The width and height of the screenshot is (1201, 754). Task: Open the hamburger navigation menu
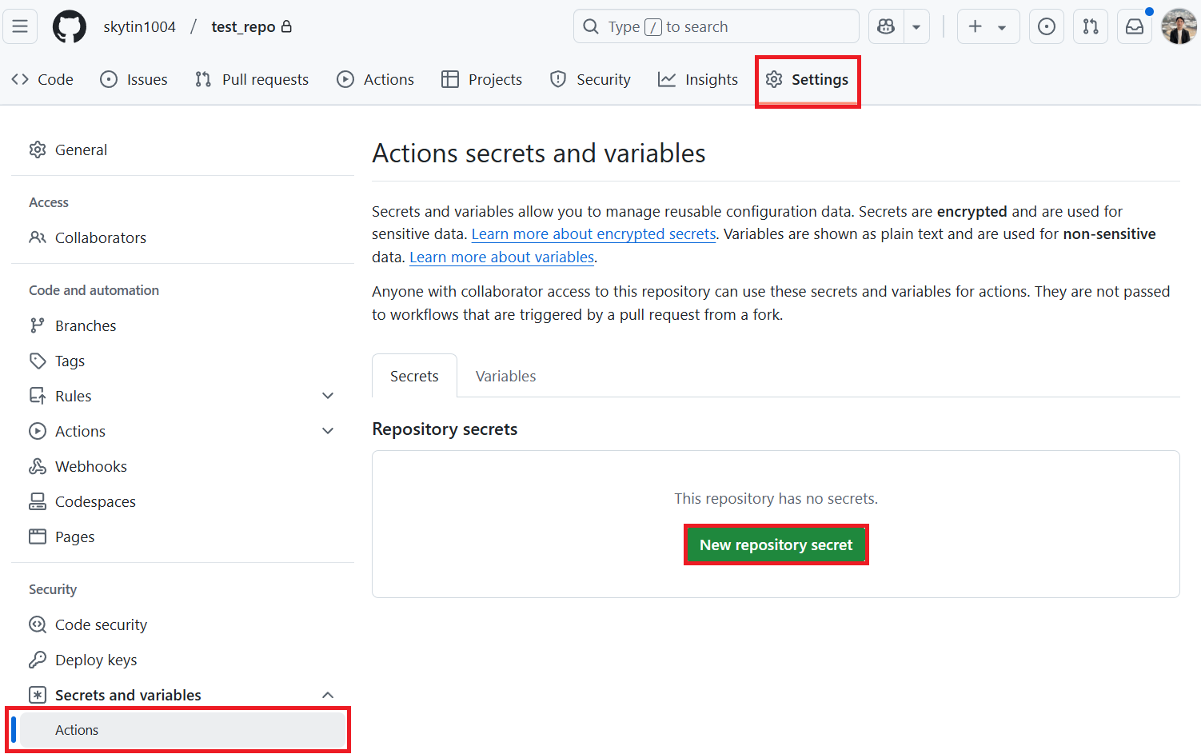[x=20, y=26]
